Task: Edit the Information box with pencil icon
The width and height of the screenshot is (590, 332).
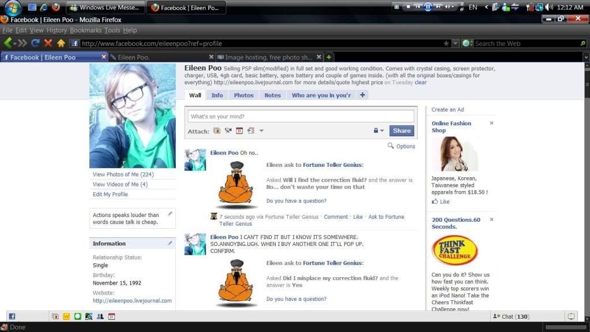Action: pos(170,243)
